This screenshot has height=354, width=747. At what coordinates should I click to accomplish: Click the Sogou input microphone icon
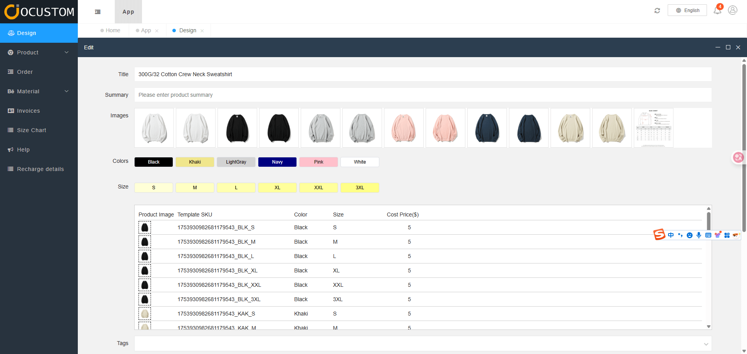tap(699, 235)
